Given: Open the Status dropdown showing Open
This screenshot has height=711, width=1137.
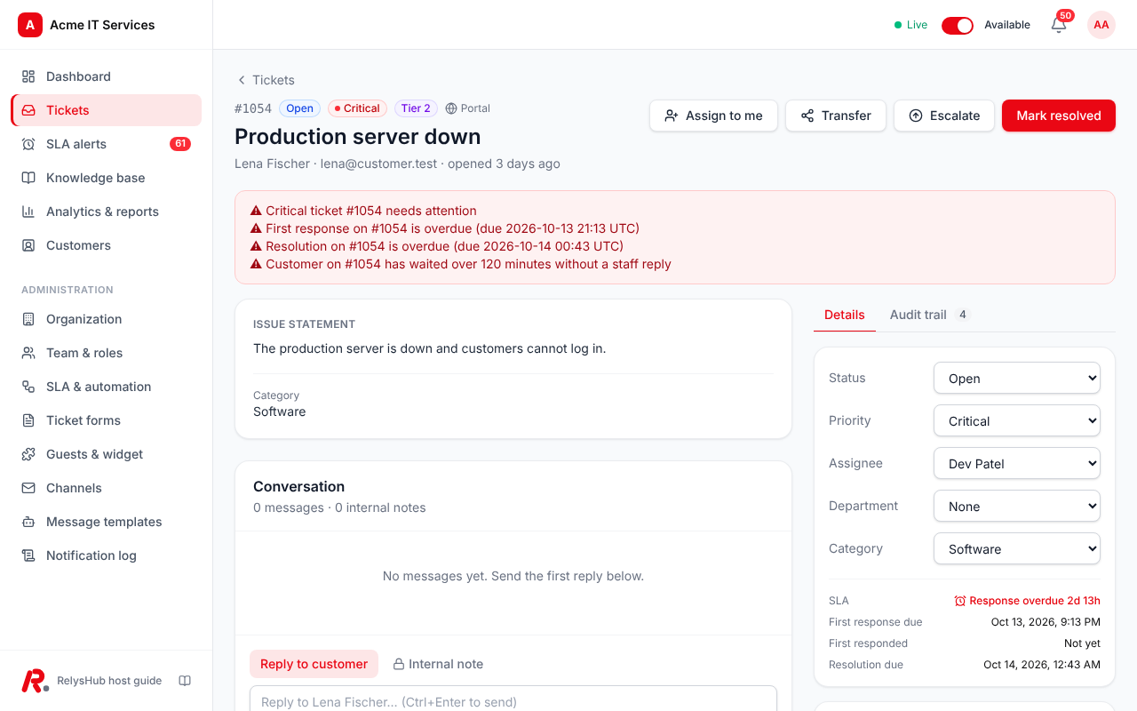Looking at the screenshot, I should pos(1017,379).
